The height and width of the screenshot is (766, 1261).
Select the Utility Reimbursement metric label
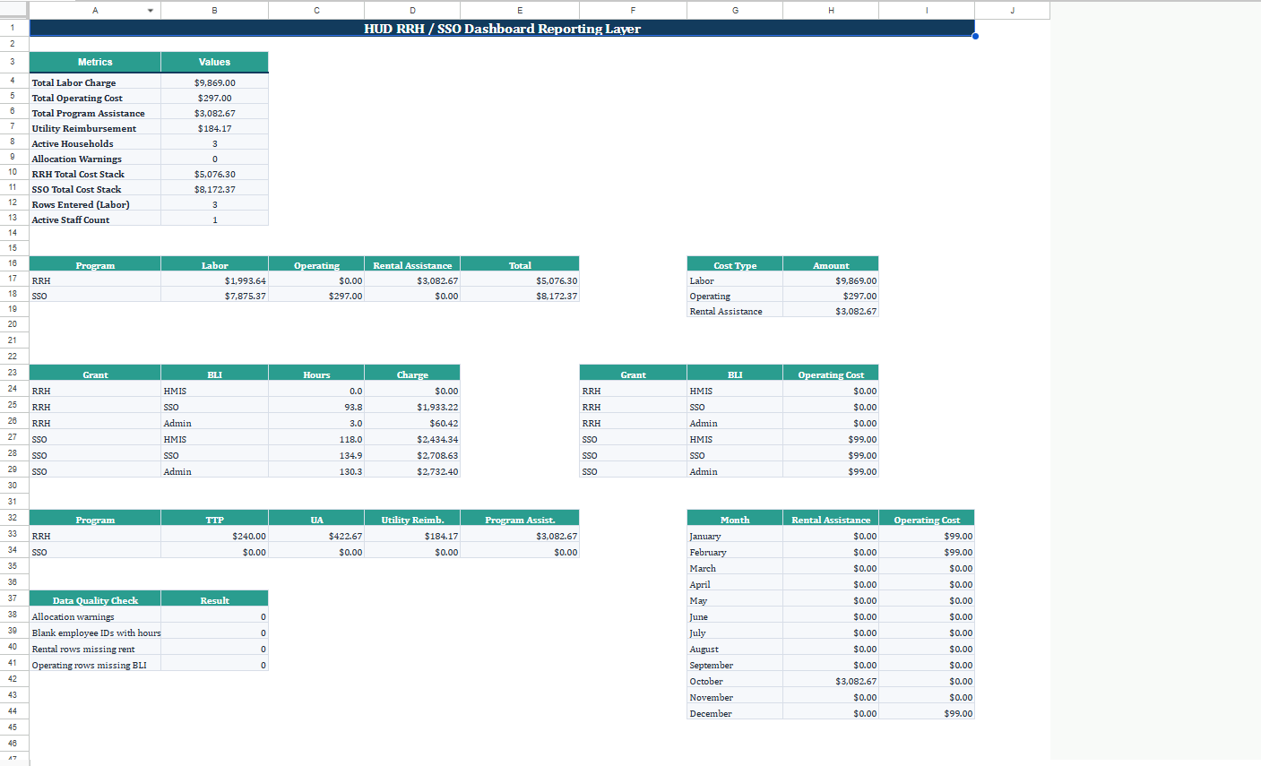coord(84,128)
